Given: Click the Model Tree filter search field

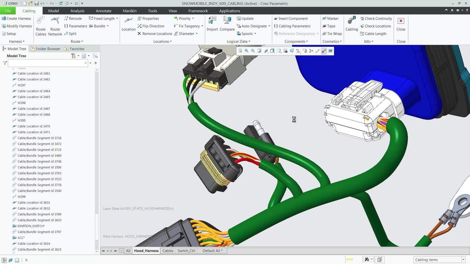Looking at the screenshot, I should click(48, 63).
